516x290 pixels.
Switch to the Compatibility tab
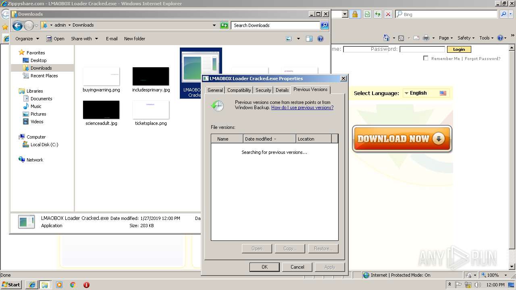tap(239, 90)
